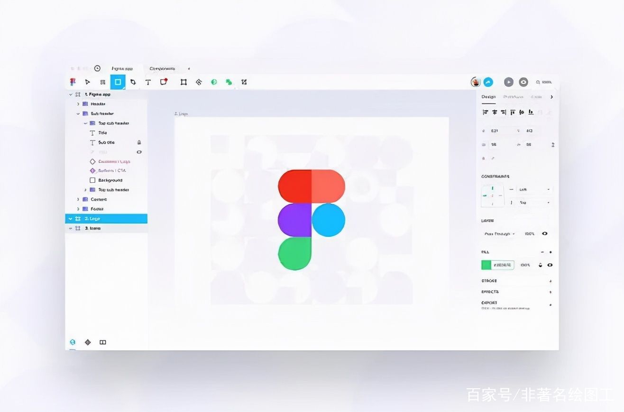The image size is (624, 412).
Task: Align selection to top edge
Action: (x=513, y=112)
